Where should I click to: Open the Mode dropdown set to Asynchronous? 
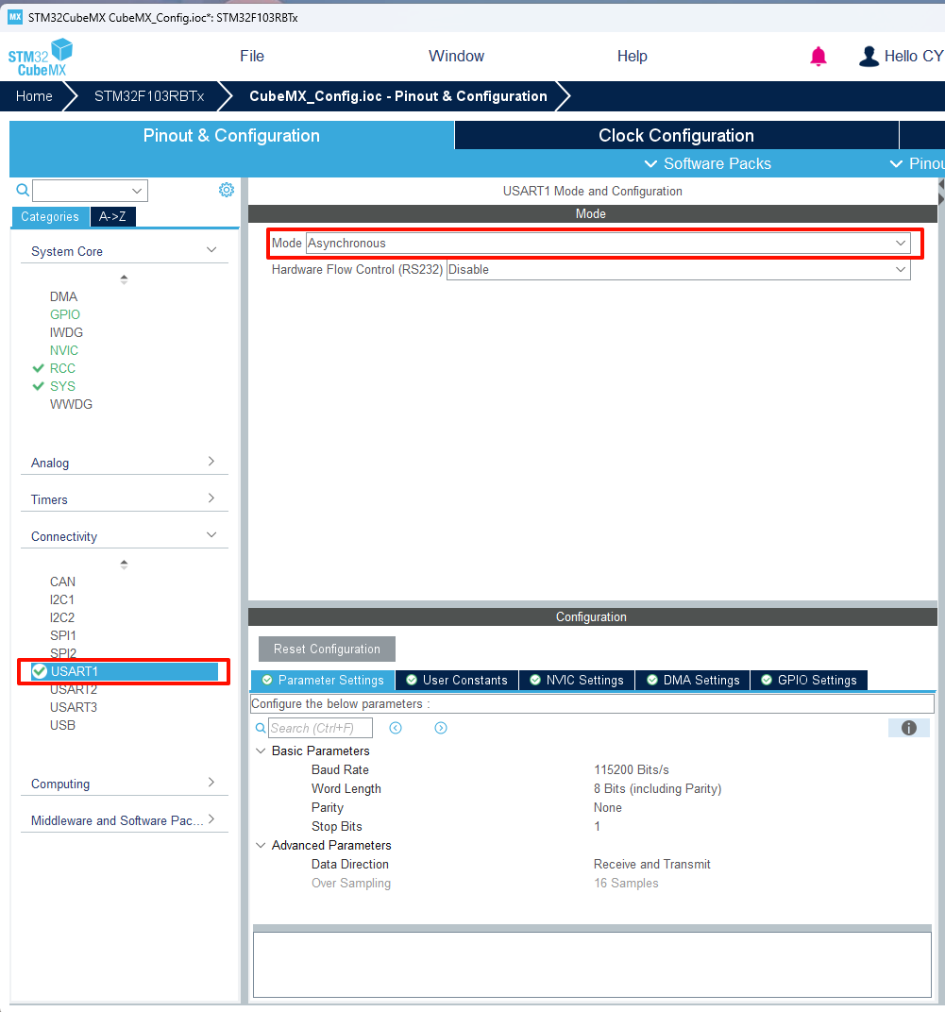pos(608,243)
